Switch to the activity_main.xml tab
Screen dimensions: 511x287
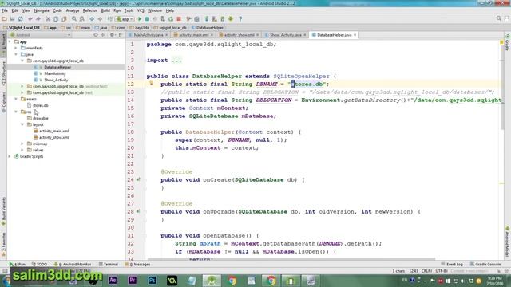193,35
